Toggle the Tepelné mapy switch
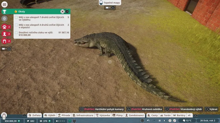Screen dimensions: 220x123 tap(101, 3)
